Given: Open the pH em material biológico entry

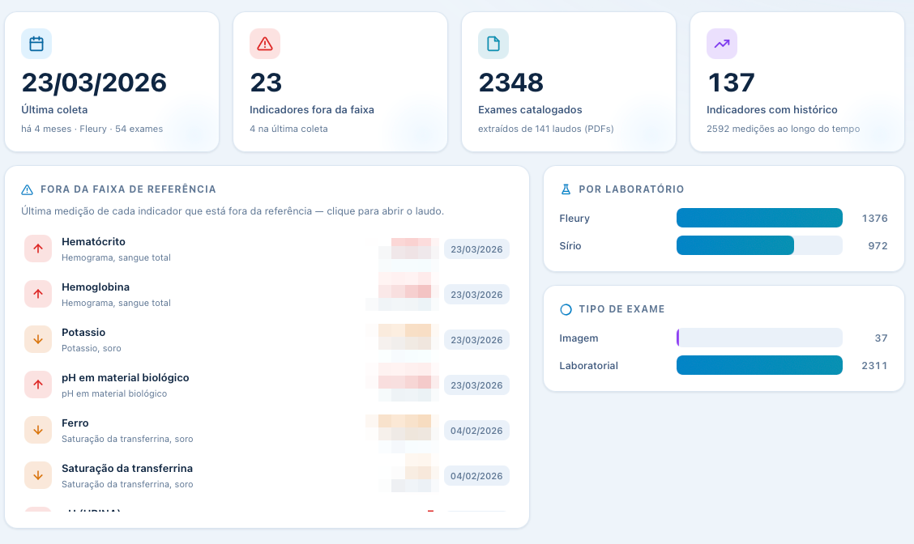Looking at the screenshot, I should point(267,385).
